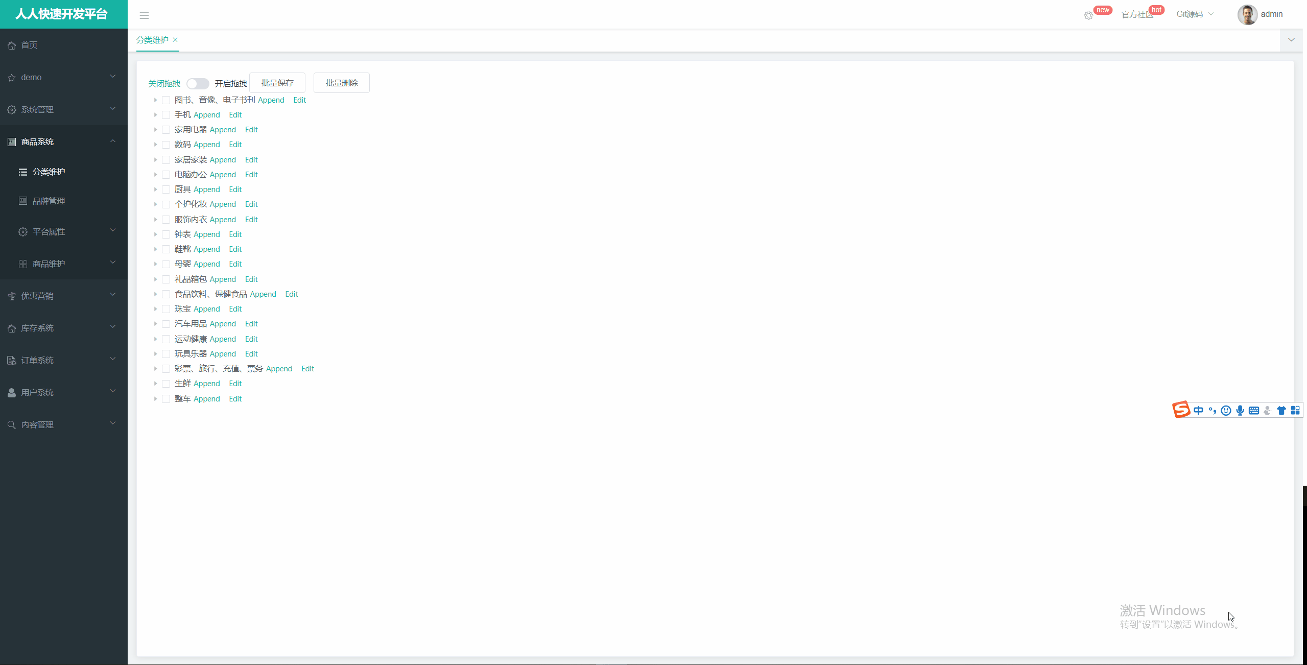Check the 家用电器 category checkbox
Viewport: 1307px width, 665px height.
166,130
